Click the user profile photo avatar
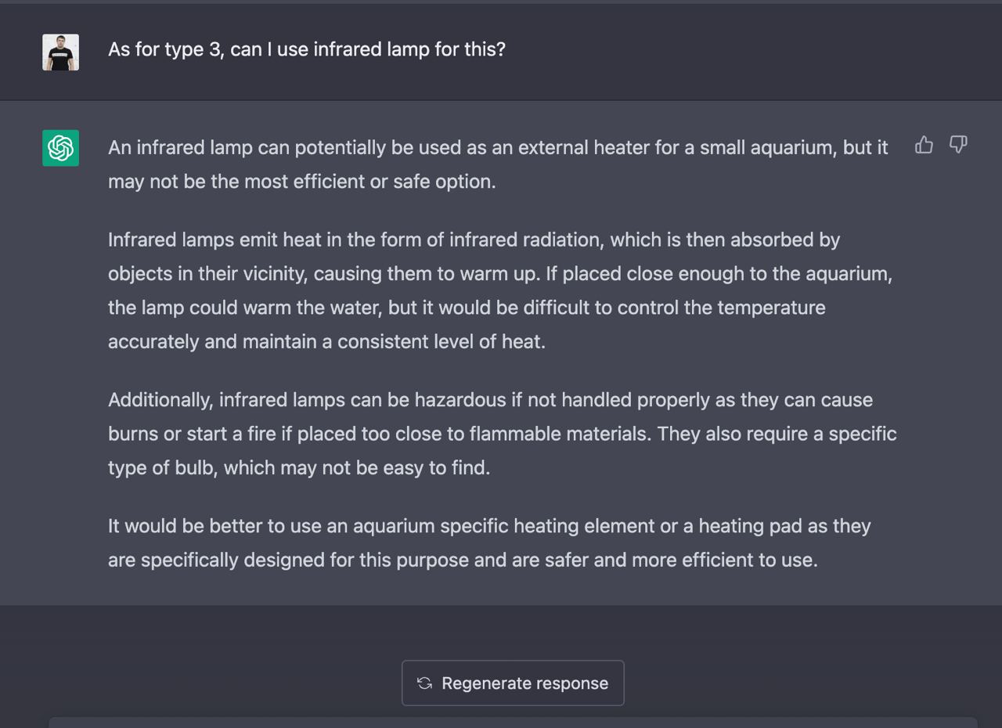Screen dimensions: 1002x728 pyautogui.click(x=60, y=52)
